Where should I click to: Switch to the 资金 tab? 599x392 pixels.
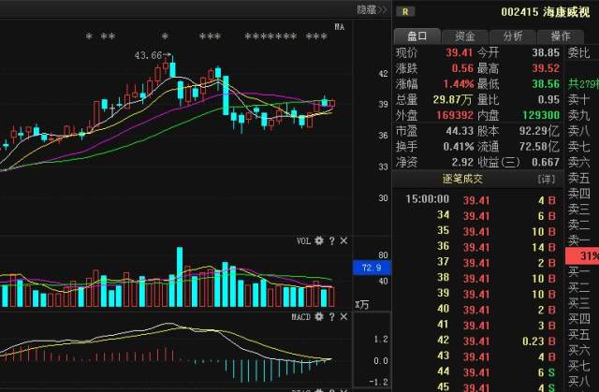point(465,36)
